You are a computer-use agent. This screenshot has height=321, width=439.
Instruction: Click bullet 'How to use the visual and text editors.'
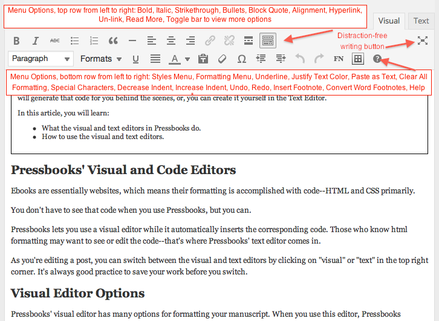click(x=103, y=137)
